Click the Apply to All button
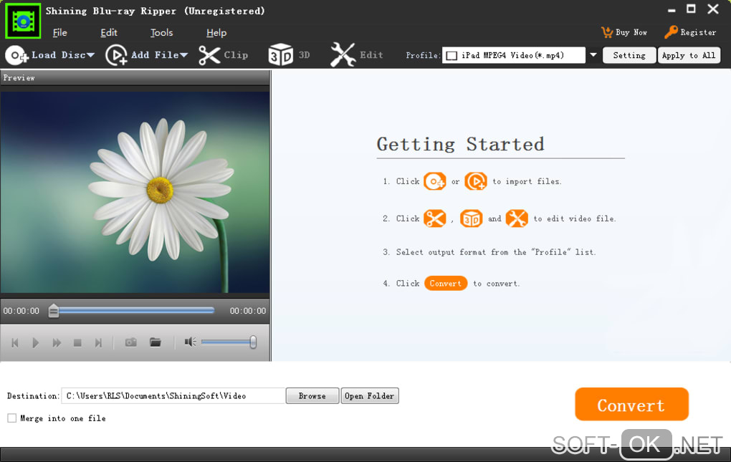Image resolution: width=731 pixels, height=462 pixels. [689, 55]
